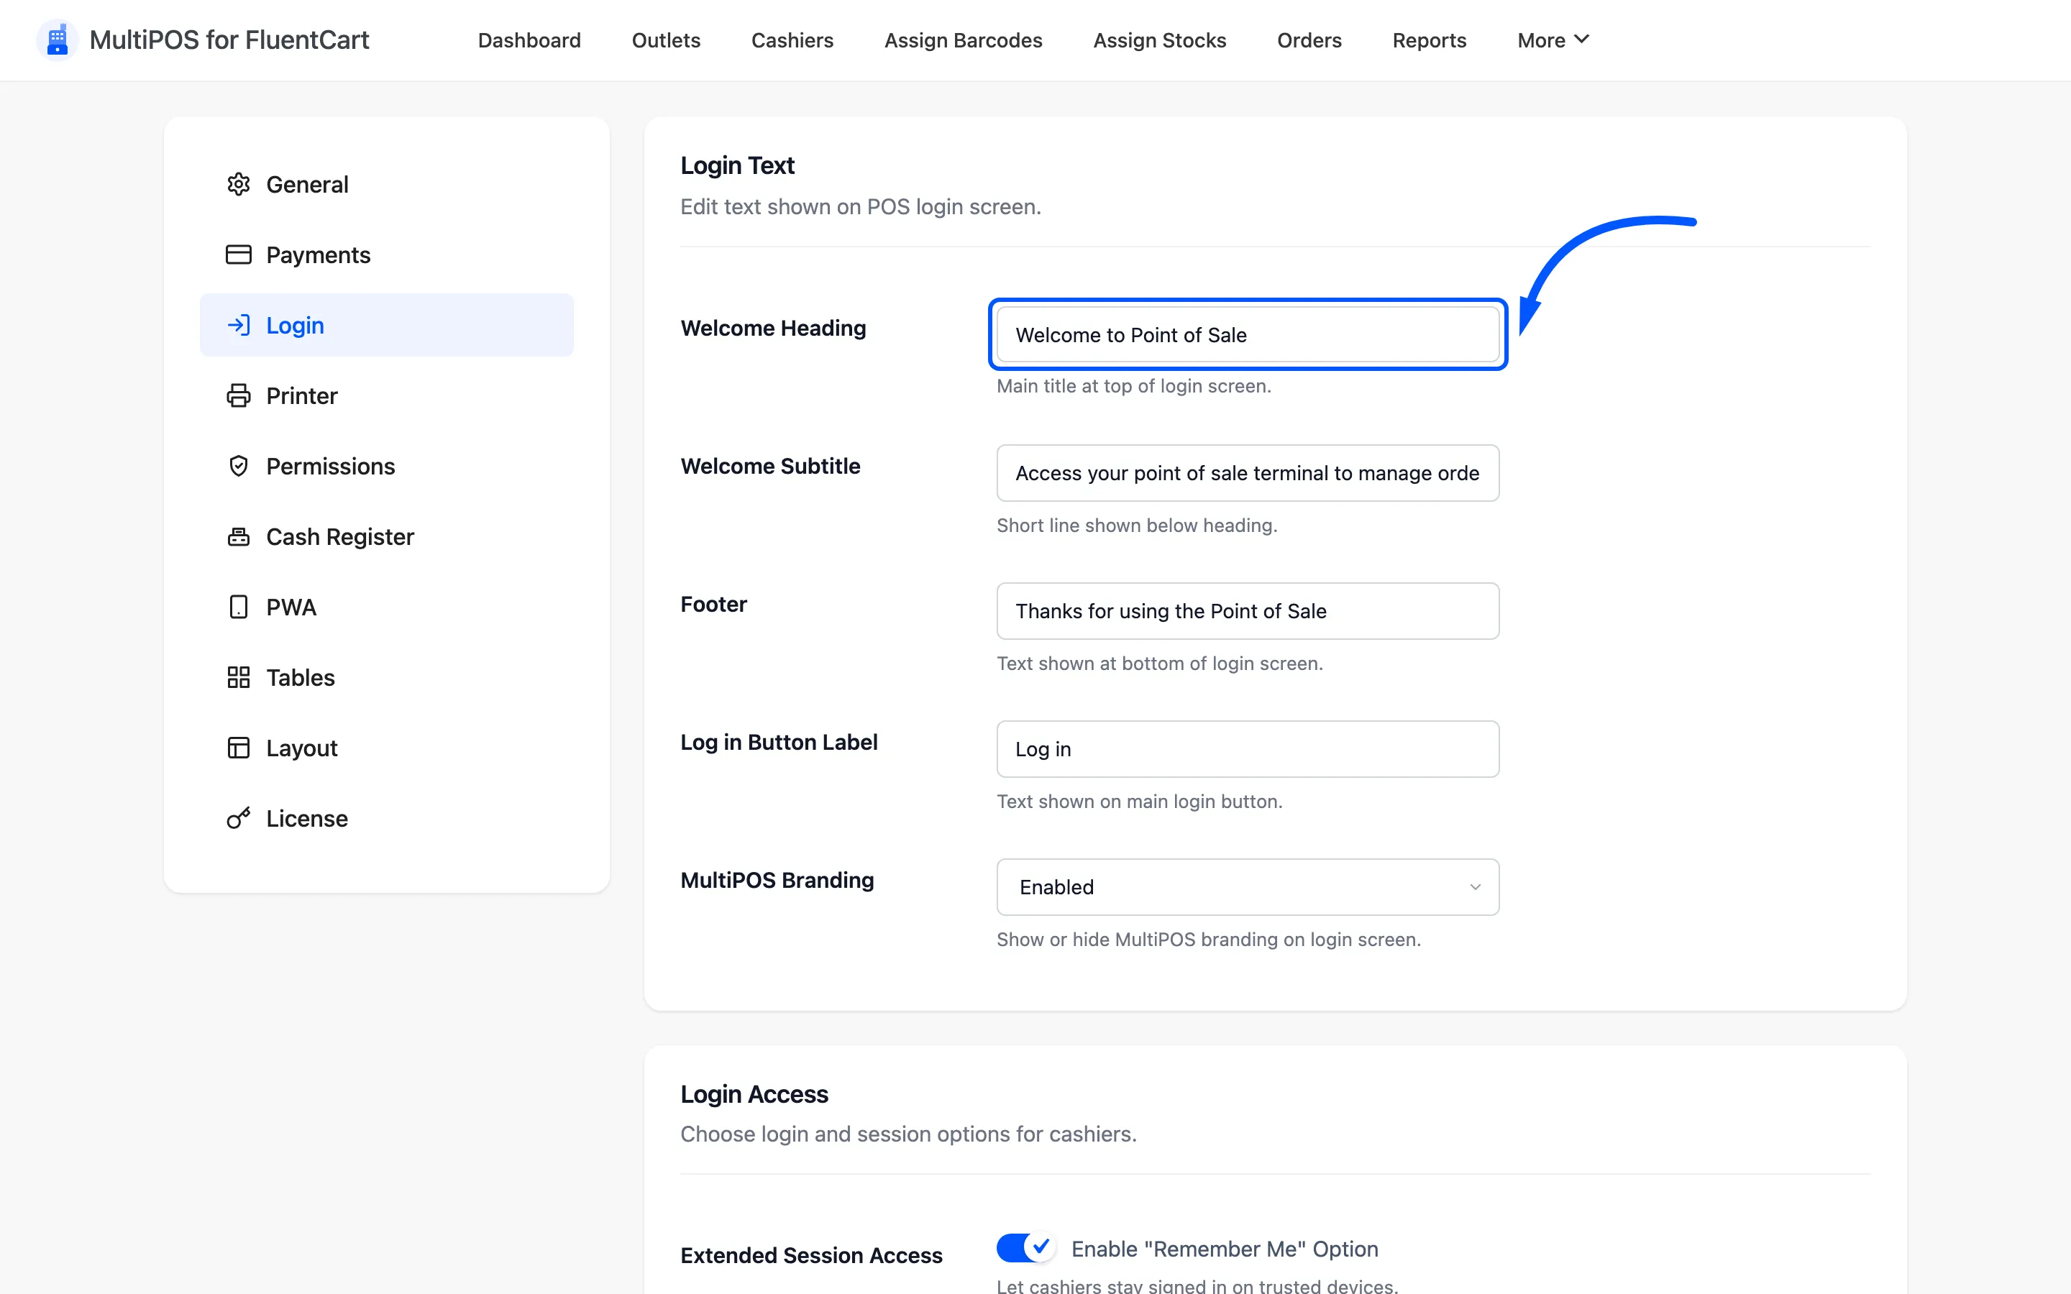Click the Enable "Remember Me" Option label
Screen dimensions: 2071x1294
coord(1225,1249)
